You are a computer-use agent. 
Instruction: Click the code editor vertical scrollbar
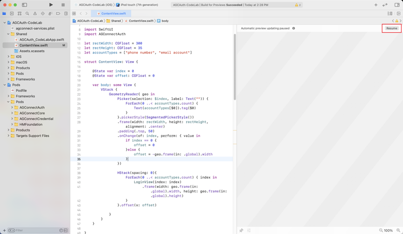pyautogui.click(x=235, y=67)
